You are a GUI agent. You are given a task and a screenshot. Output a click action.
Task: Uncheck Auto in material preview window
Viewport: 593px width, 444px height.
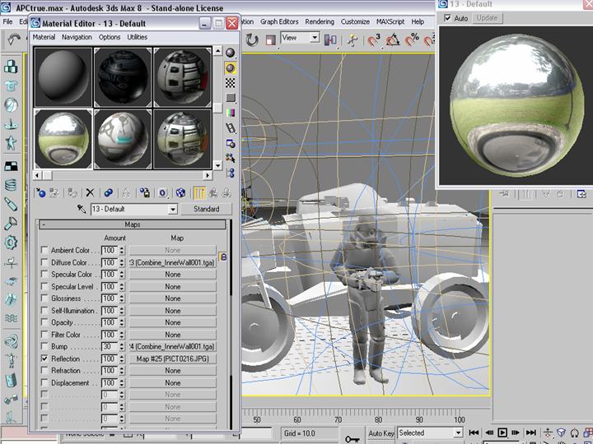(447, 18)
